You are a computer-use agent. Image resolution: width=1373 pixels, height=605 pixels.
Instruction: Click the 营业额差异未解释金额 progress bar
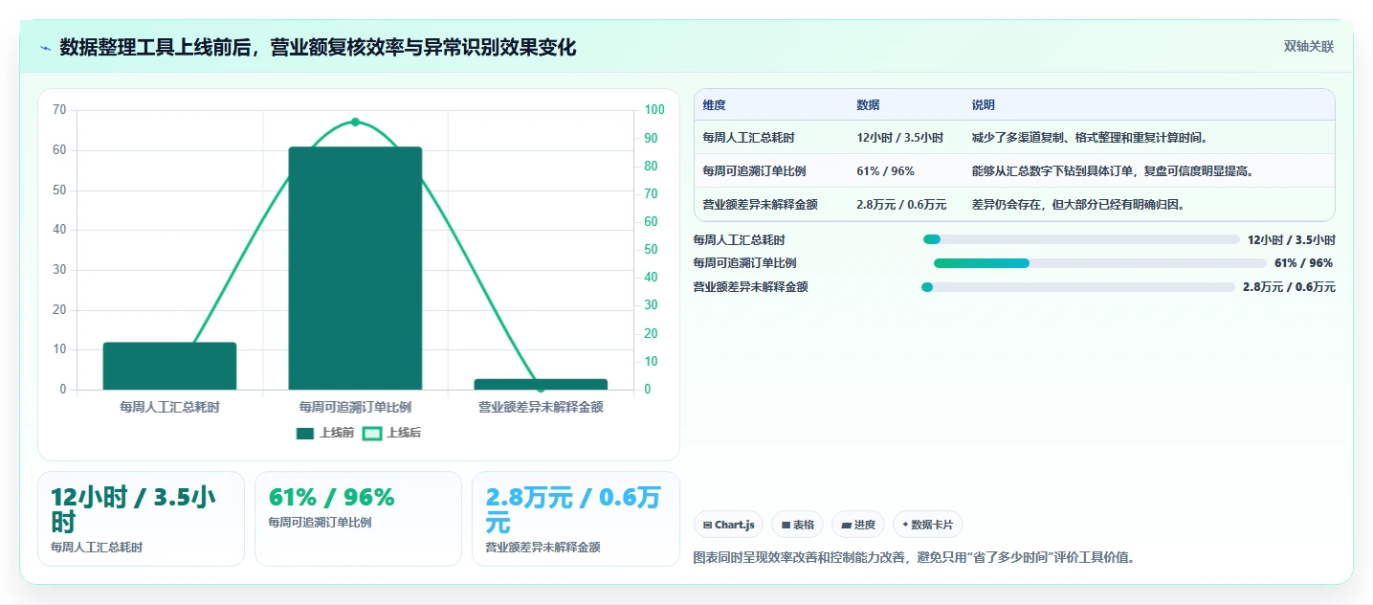(x=1078, y=287)
